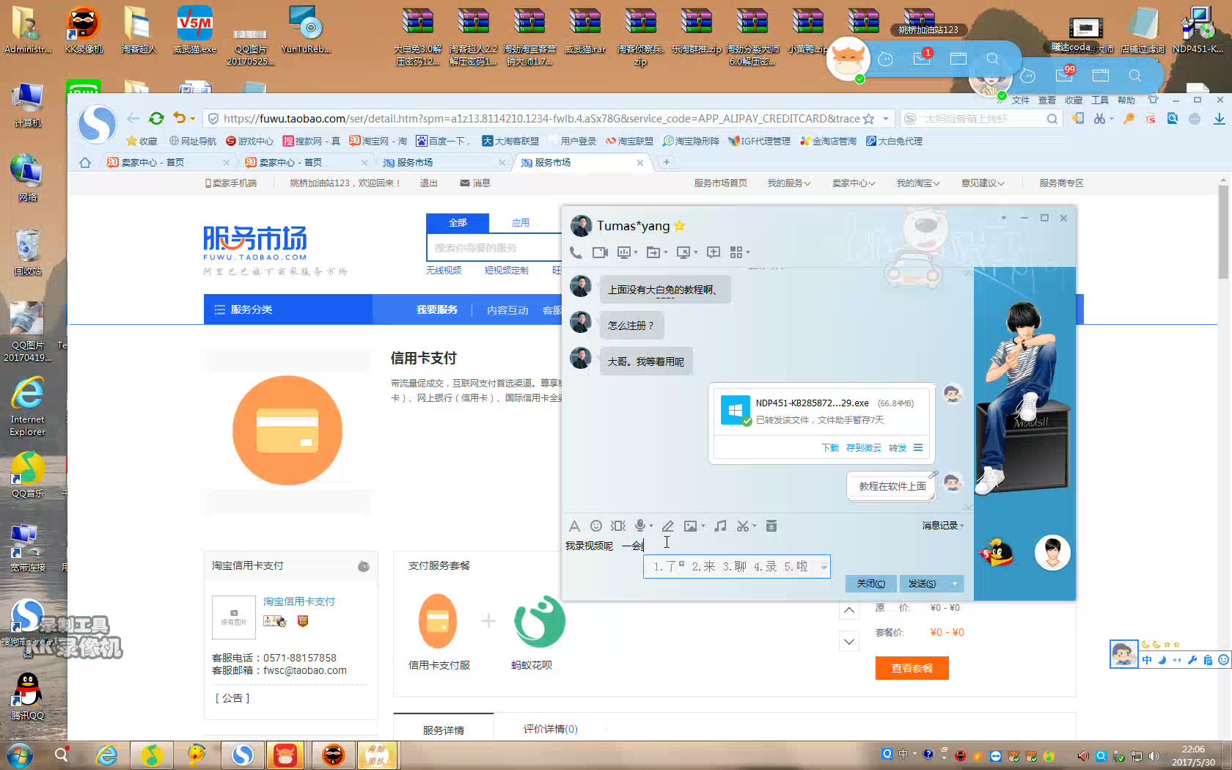
Task: Open the 消息记录 dropdown
Action: (943, 526)
